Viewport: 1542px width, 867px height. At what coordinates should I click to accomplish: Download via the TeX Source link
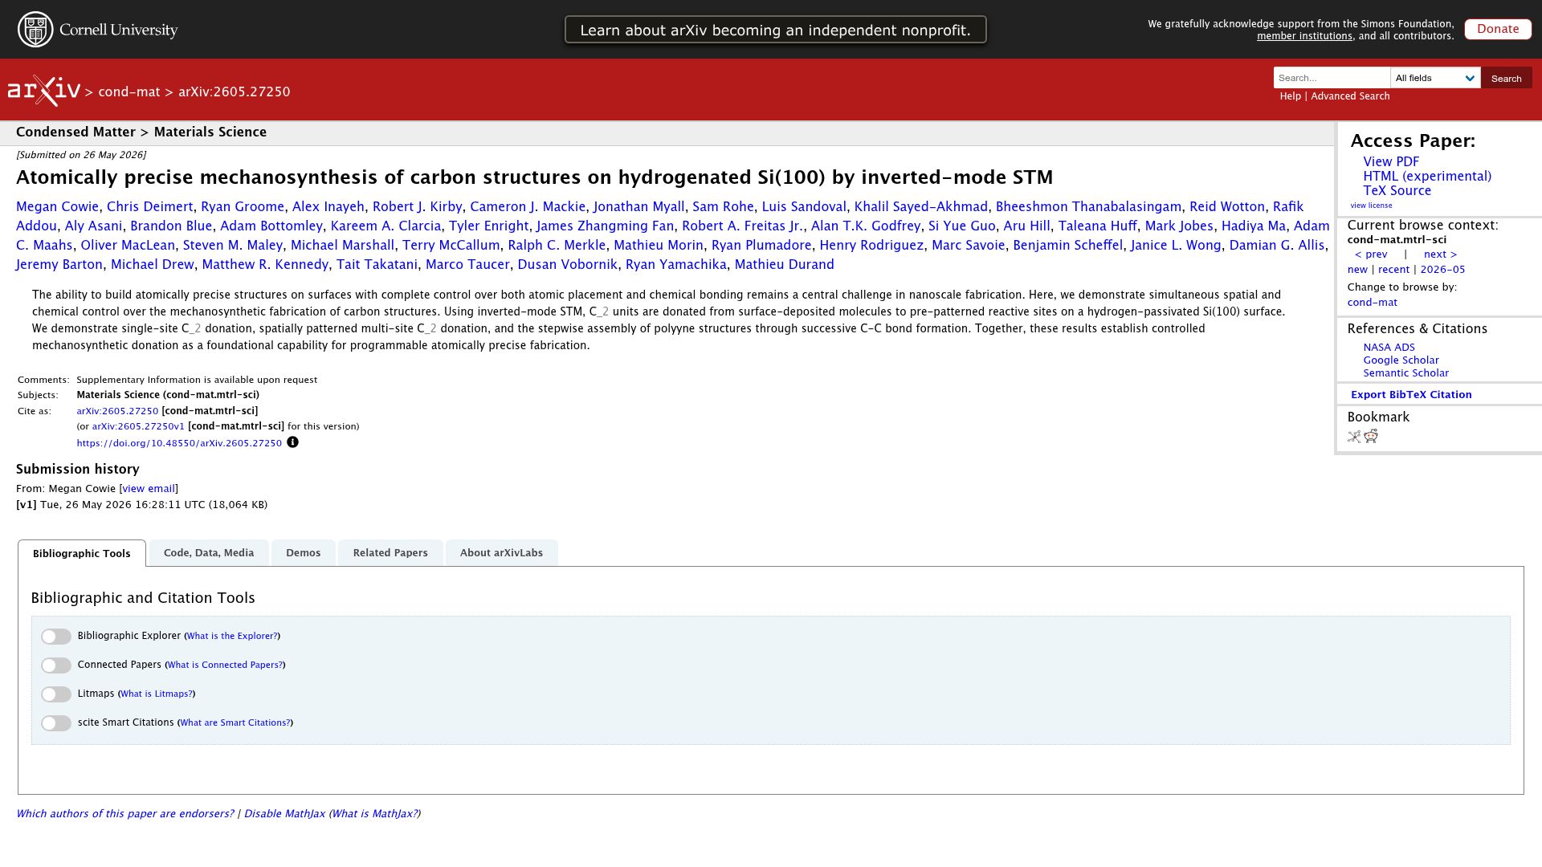1397,190
